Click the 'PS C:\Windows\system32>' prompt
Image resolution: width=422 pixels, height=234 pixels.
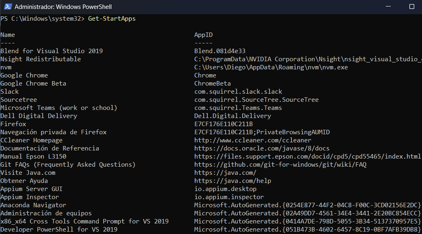[x=43, y=19]
